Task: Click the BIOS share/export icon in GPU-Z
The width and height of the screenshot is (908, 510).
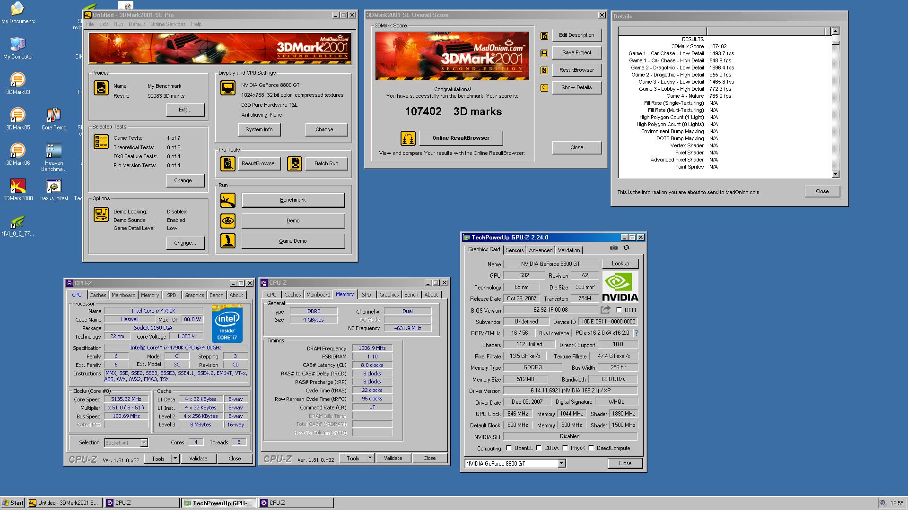Action: tap(605, 310)
